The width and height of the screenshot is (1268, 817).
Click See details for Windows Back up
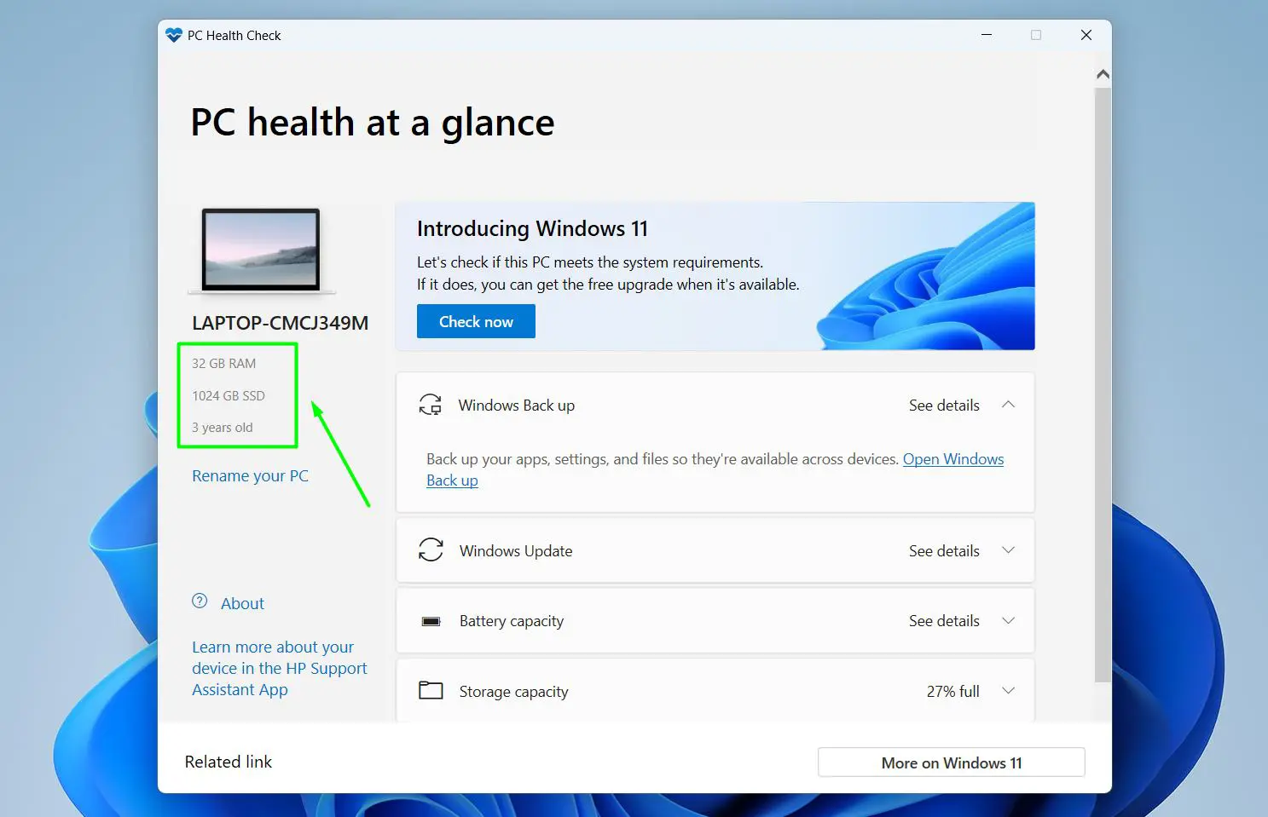pyautogui.click(x=944, y=405)
